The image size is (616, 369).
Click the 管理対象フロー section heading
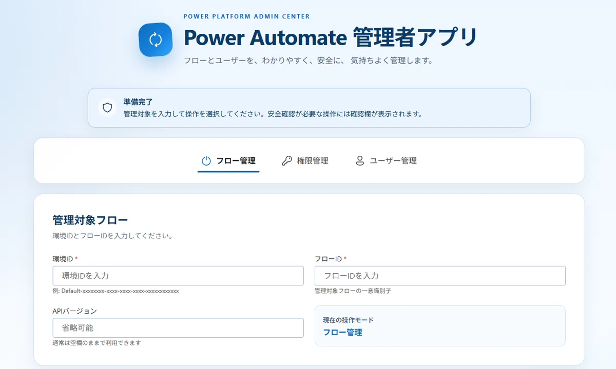[90, 220]
